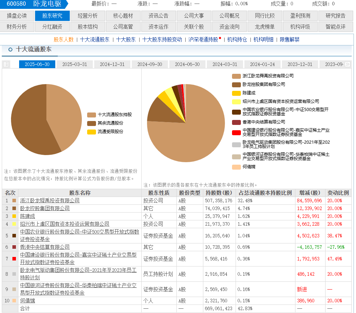
Task: Jump to 机构明细 section
Action: (263, 40)
